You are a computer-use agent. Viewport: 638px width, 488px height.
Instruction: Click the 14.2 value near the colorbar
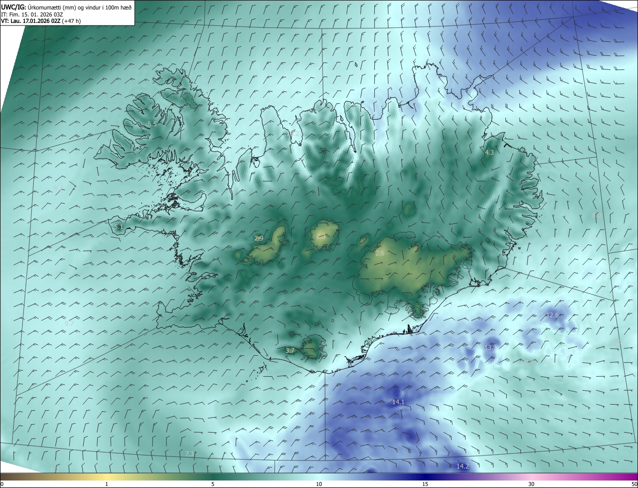(463, 466)
